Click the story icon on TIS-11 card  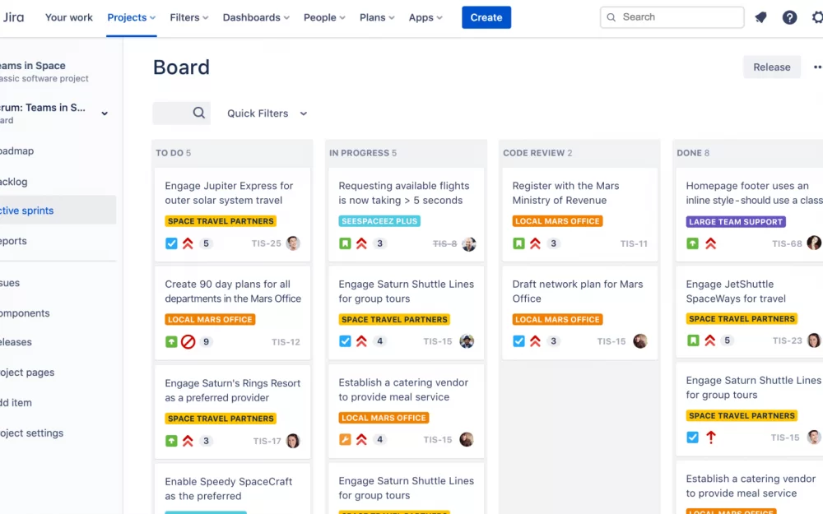pos(518,243)
